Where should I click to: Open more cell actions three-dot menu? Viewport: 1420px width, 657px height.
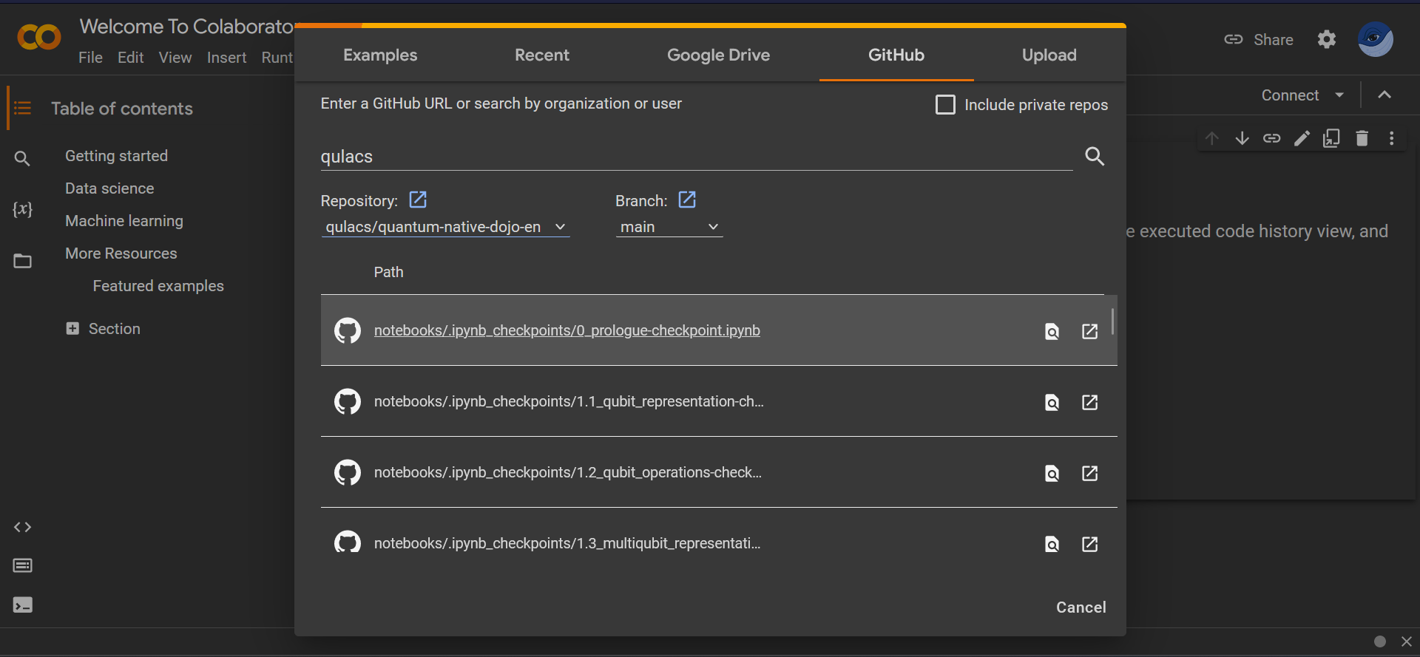point(1391,138)
